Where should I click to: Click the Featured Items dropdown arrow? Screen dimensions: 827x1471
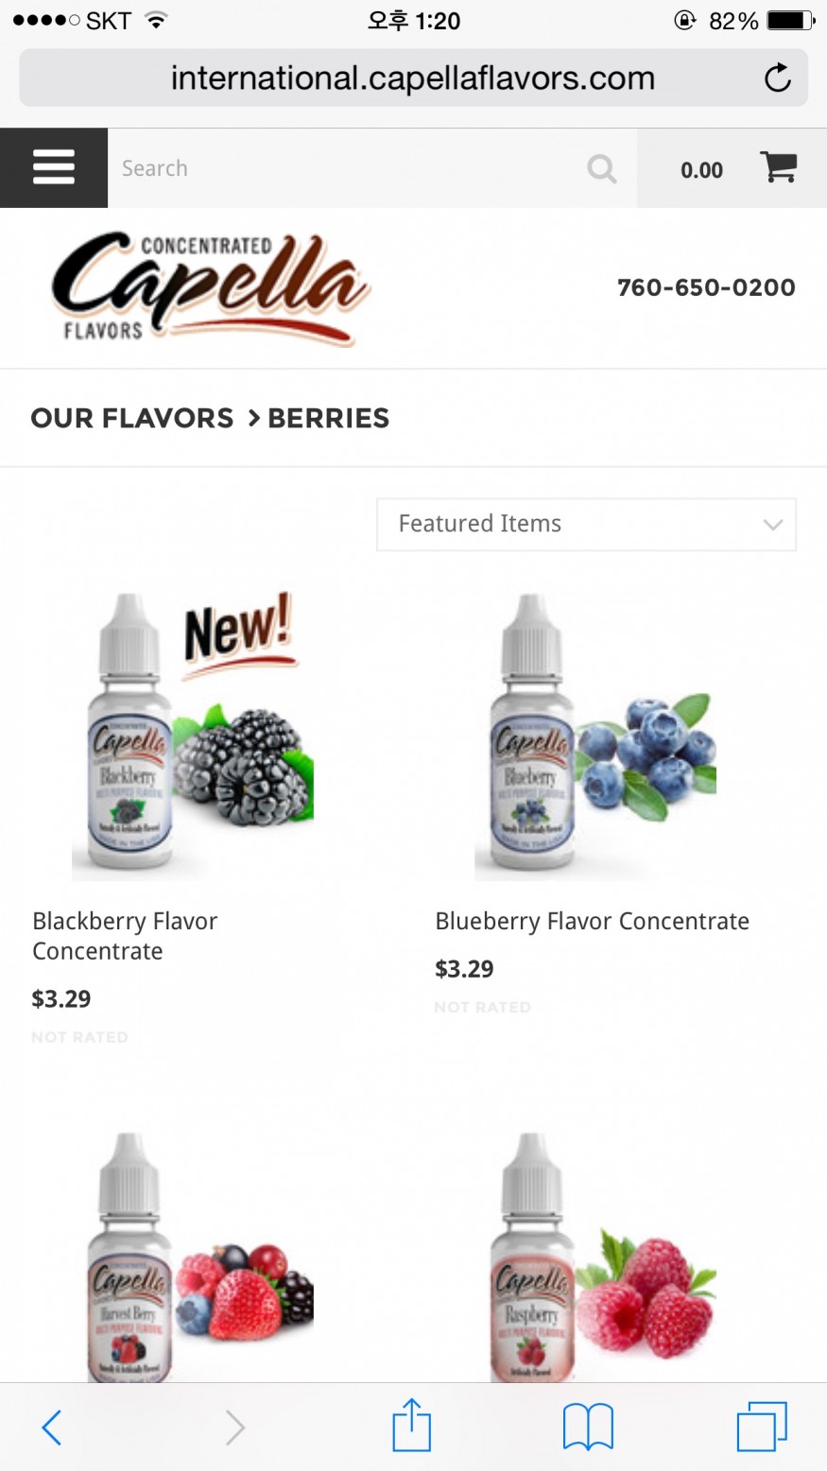[773, 525]
